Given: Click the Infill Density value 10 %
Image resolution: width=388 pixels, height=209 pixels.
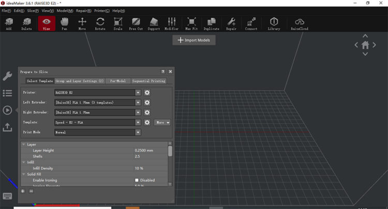Looking at the screenshot, I should [x=139, y=168].
